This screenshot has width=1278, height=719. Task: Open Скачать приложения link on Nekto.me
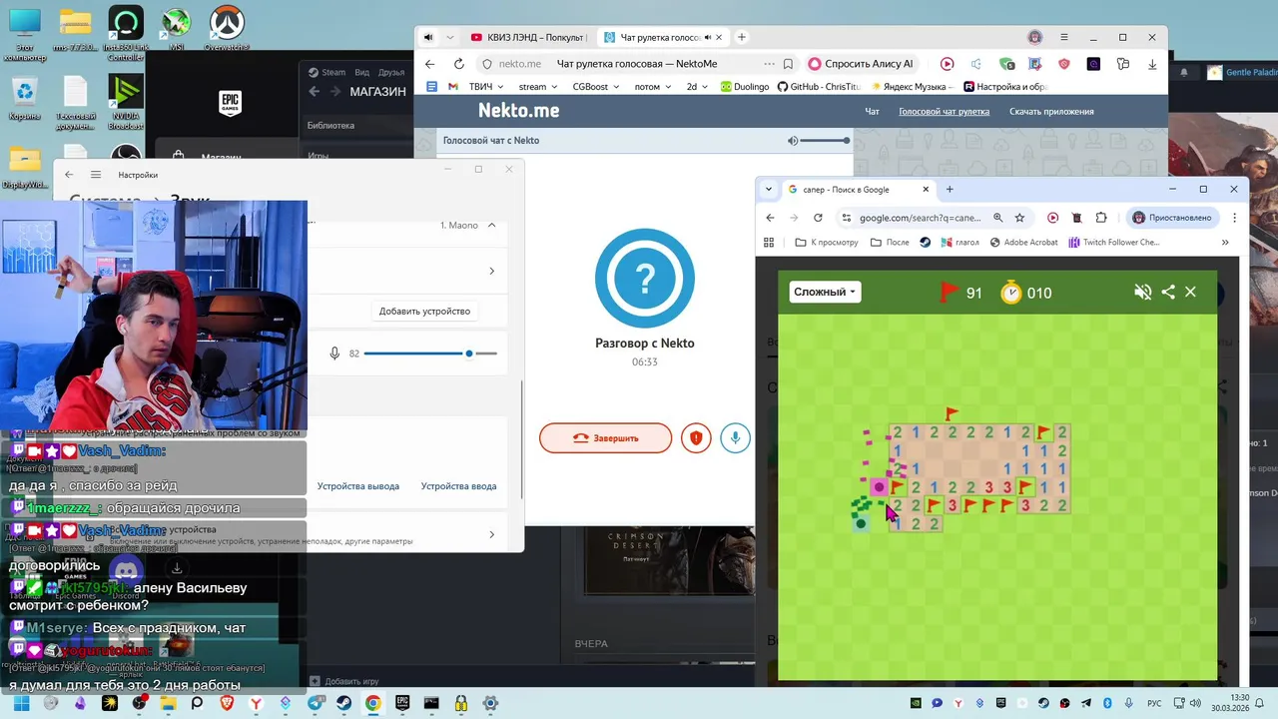(x=1051, y=111)
